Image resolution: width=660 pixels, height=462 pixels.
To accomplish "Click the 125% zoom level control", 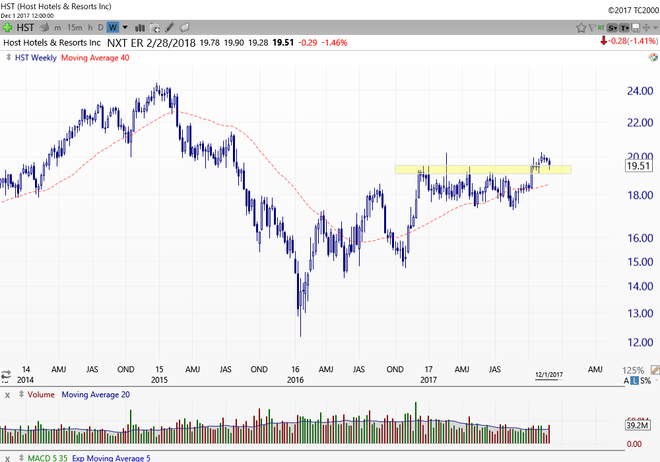I will tap(634, 370).
